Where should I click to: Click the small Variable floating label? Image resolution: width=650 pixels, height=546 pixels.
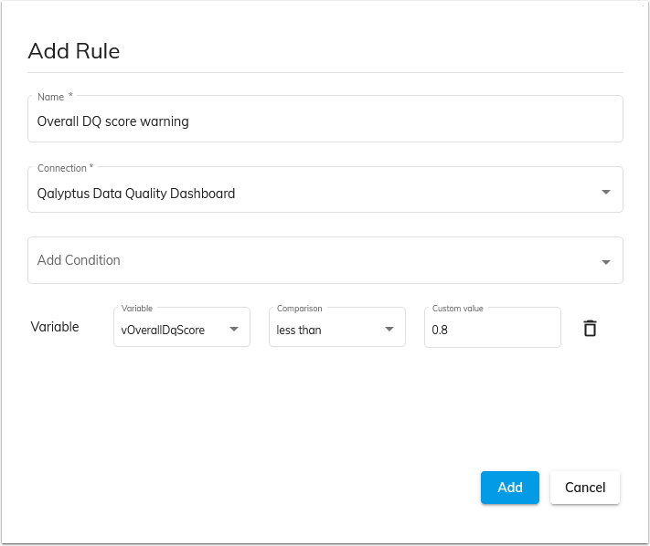click(x=137, y=309)
